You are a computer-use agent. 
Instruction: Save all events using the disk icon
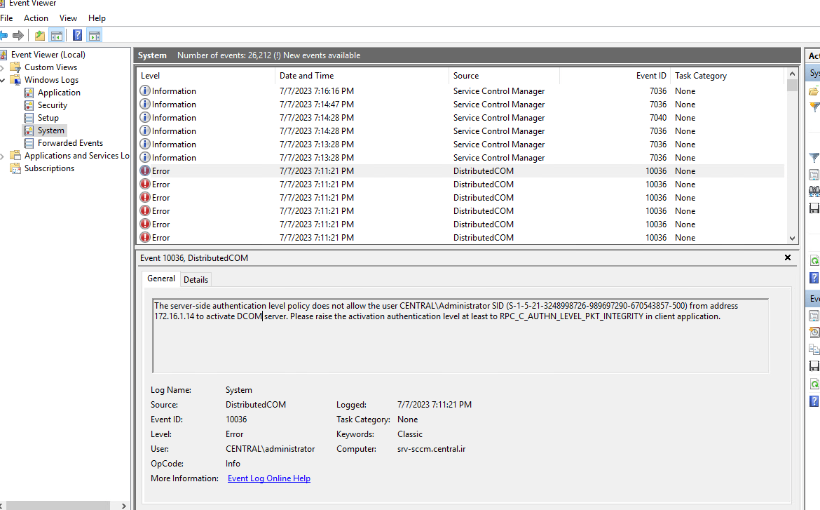813,206
